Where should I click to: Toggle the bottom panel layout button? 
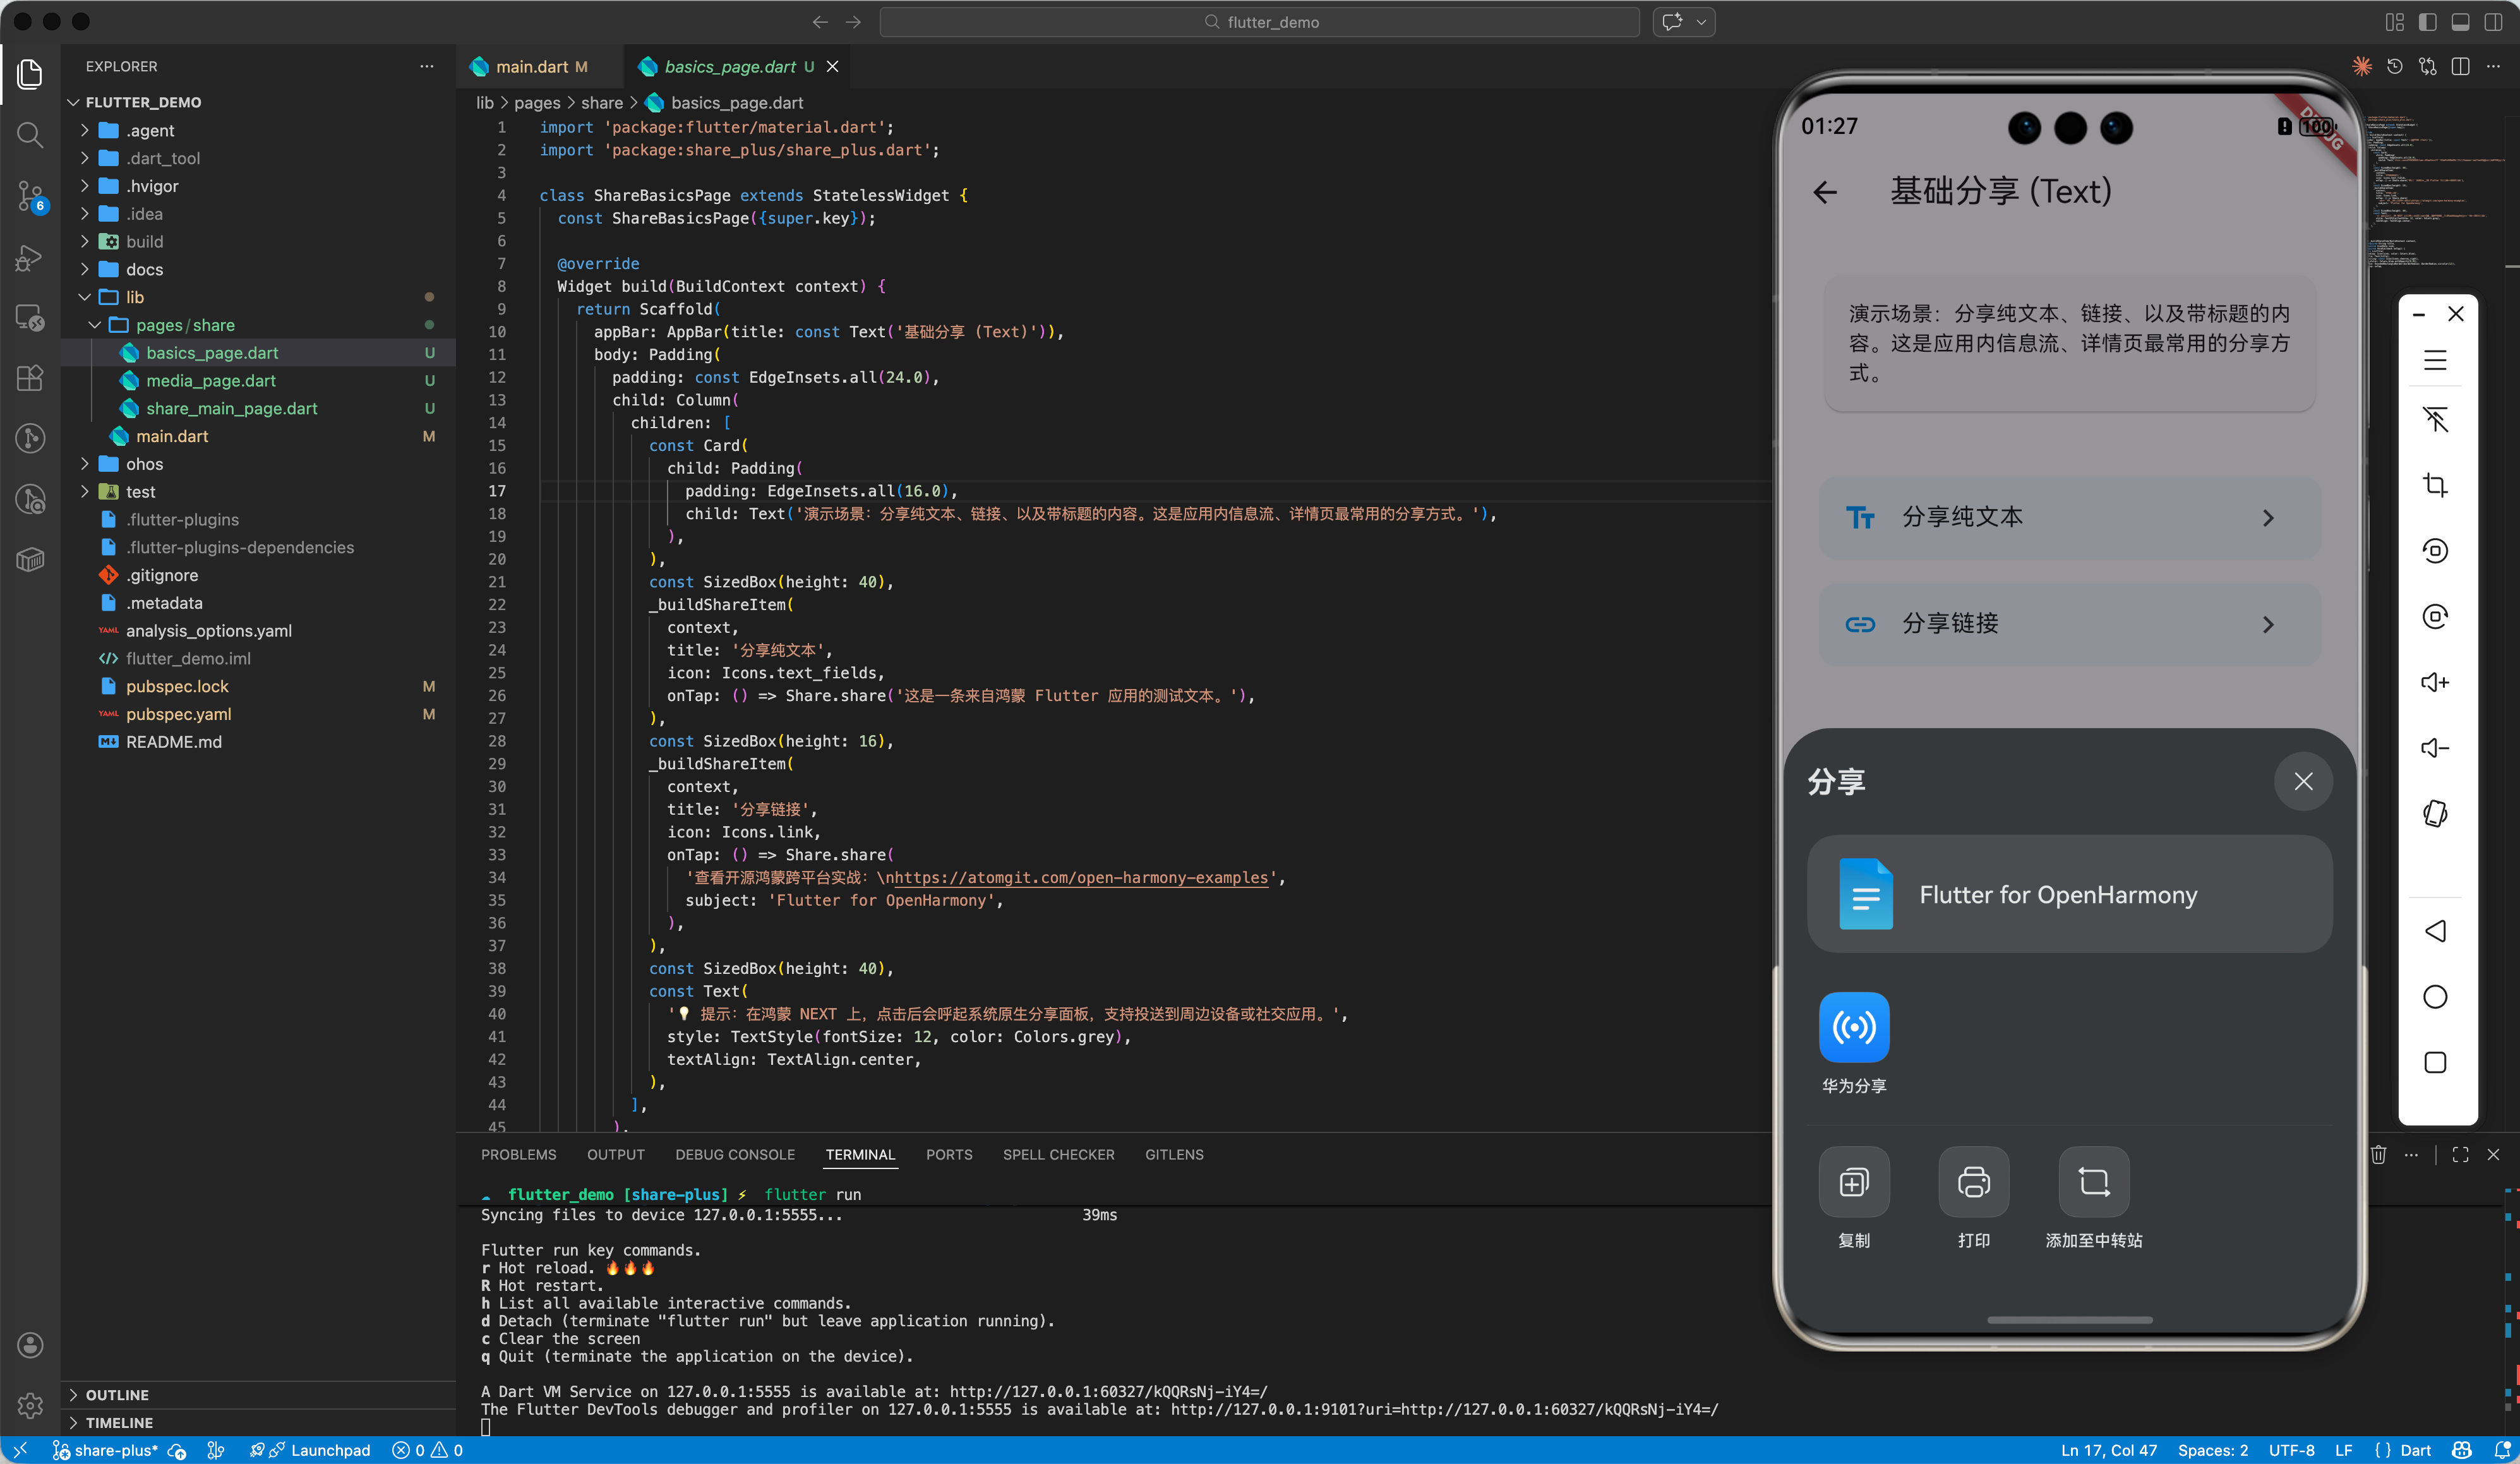tap(2460, 22)
